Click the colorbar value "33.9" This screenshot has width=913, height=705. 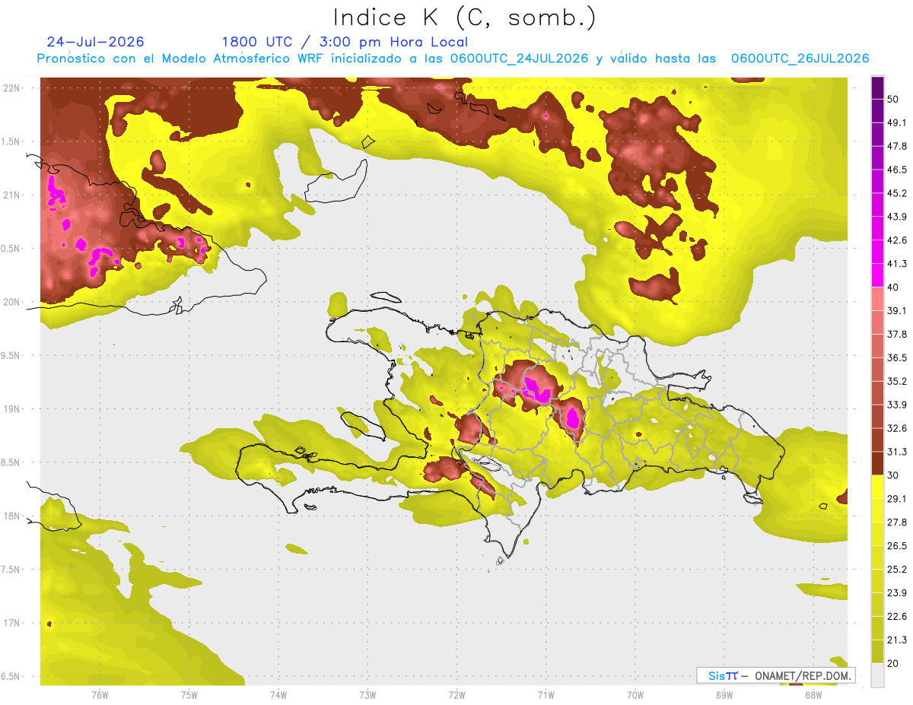pos(897,405)
